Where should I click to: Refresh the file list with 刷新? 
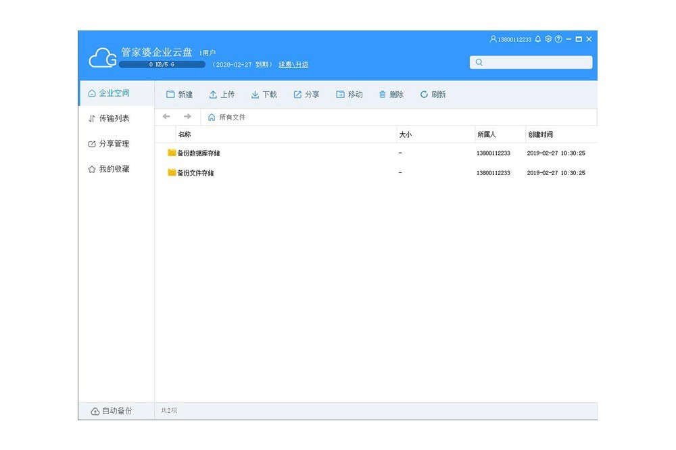pyautogui.click(x=433, y=95)
